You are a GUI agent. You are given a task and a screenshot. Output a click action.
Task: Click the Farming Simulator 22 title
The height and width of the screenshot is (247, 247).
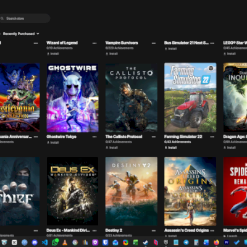pyautogui.click(x=183, y=136)
